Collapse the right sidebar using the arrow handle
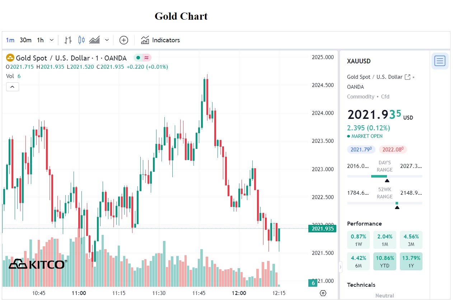Image resolution: width=453 pixels, height=300 pixels. tap(340, 266)
